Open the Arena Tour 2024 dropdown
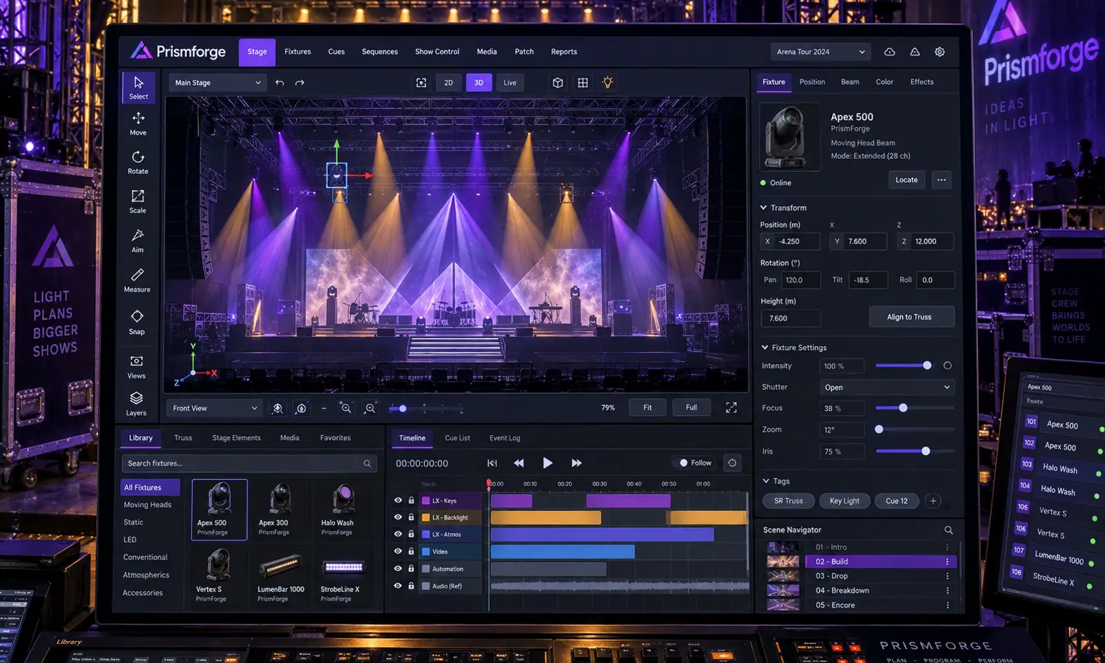Viewport: 1105px width, 663px height. 820,52
